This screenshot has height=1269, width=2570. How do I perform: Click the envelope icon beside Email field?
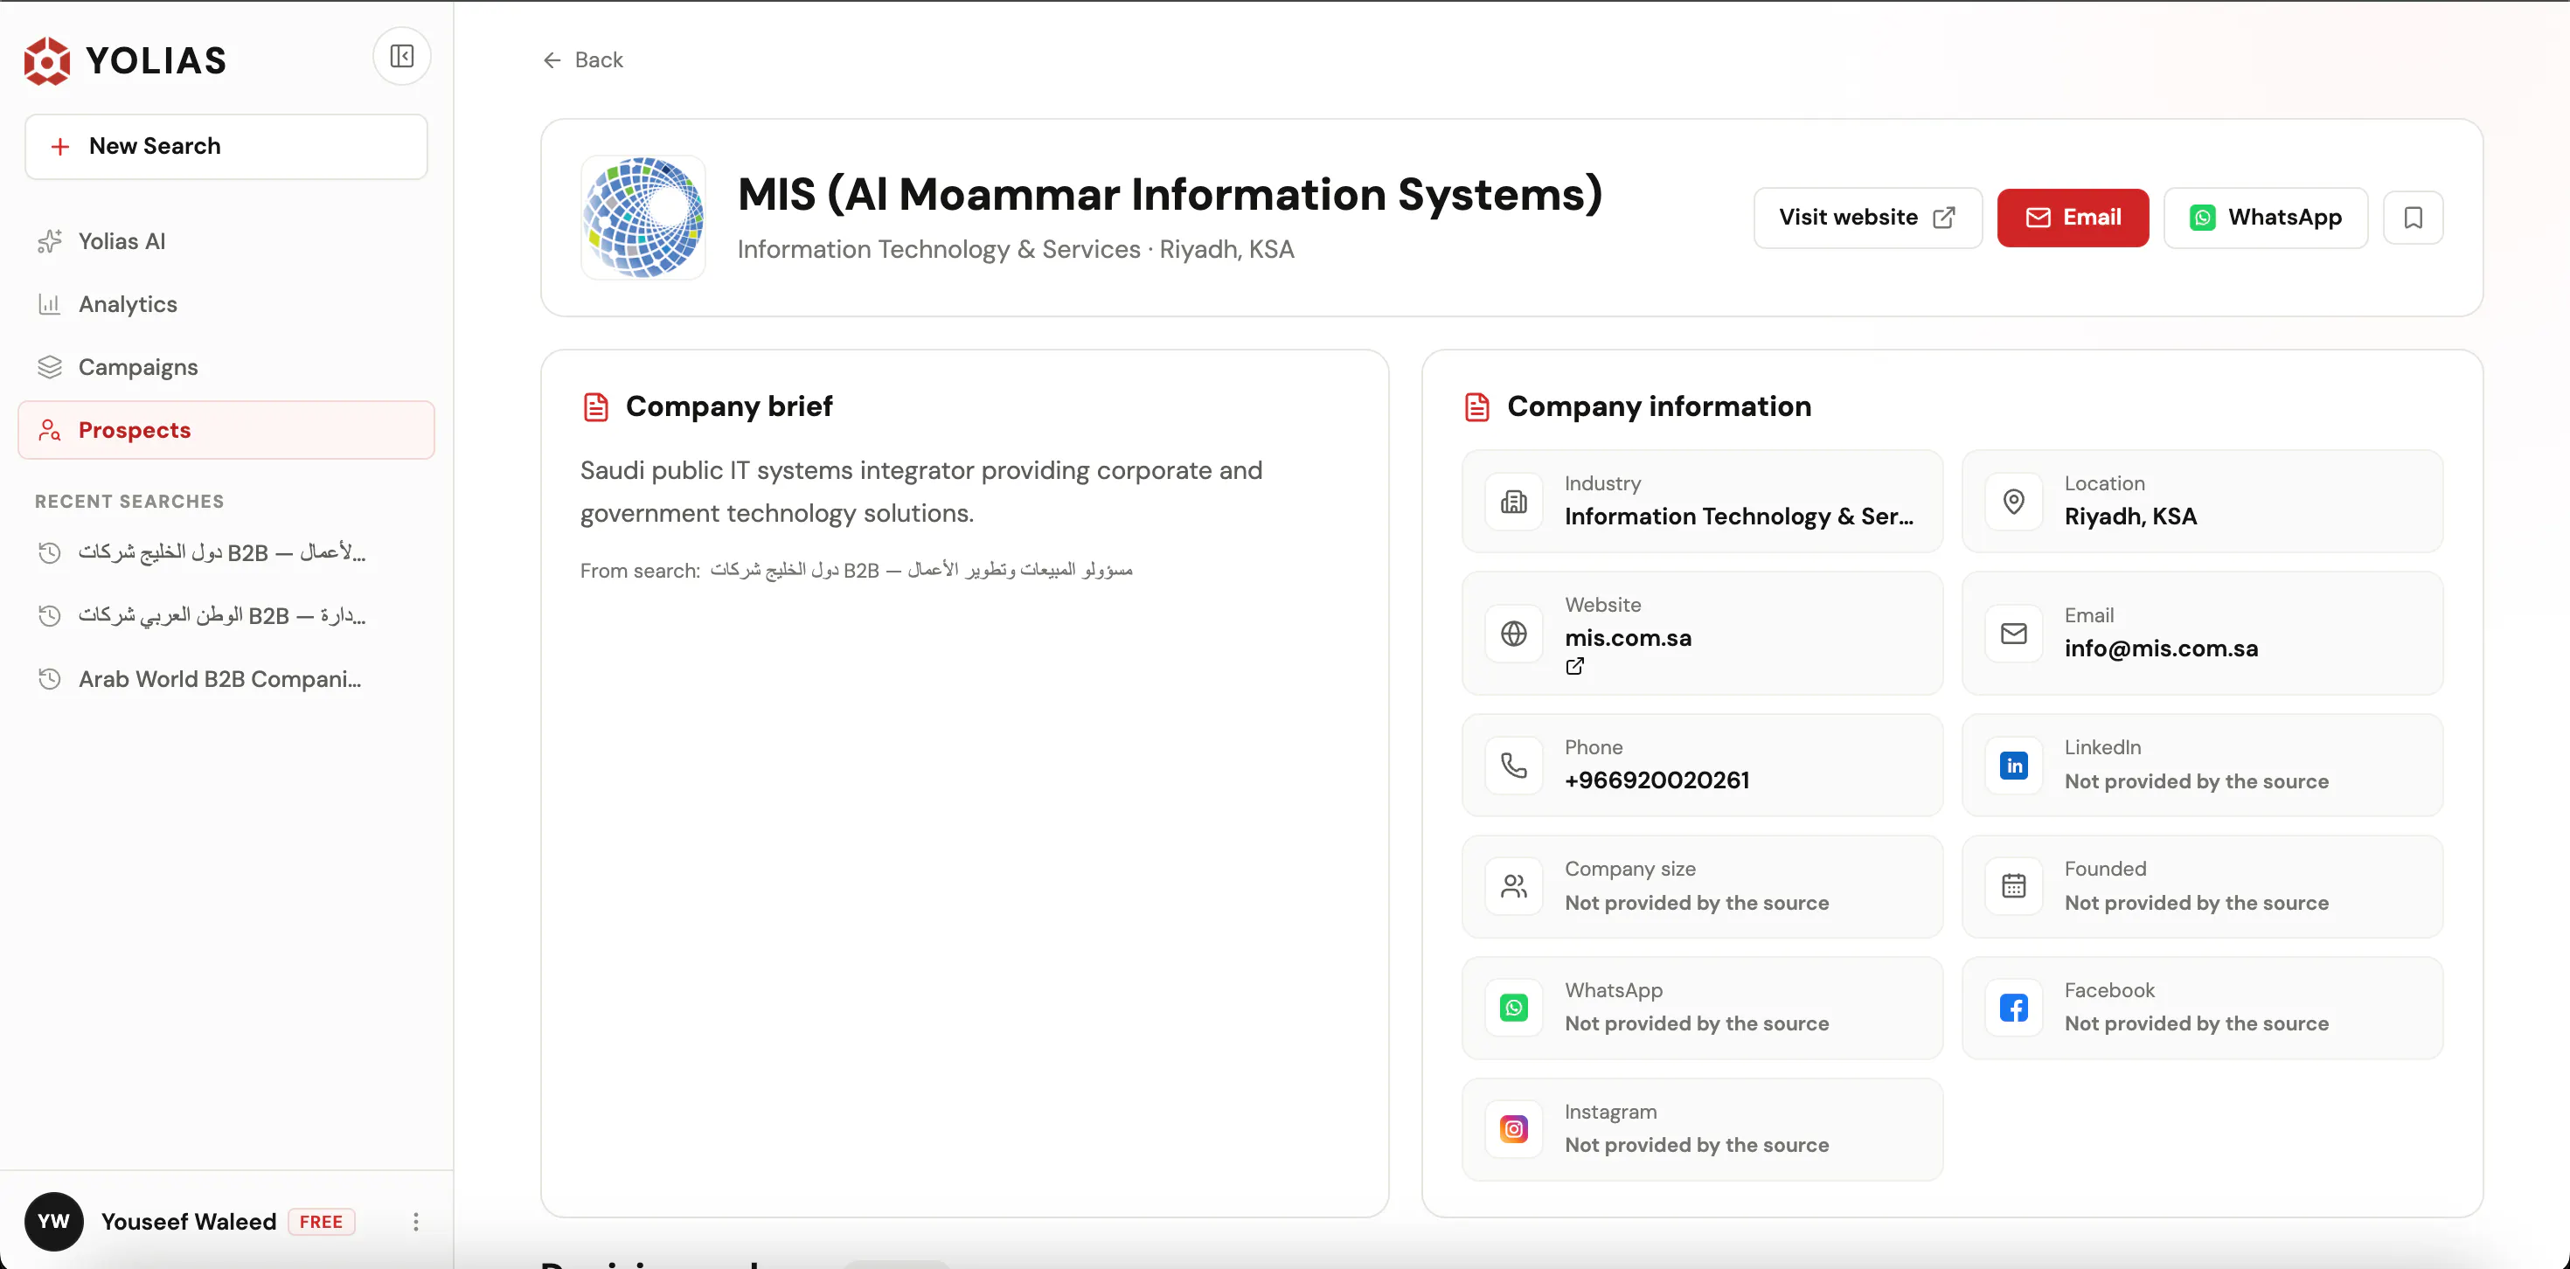2013,634
